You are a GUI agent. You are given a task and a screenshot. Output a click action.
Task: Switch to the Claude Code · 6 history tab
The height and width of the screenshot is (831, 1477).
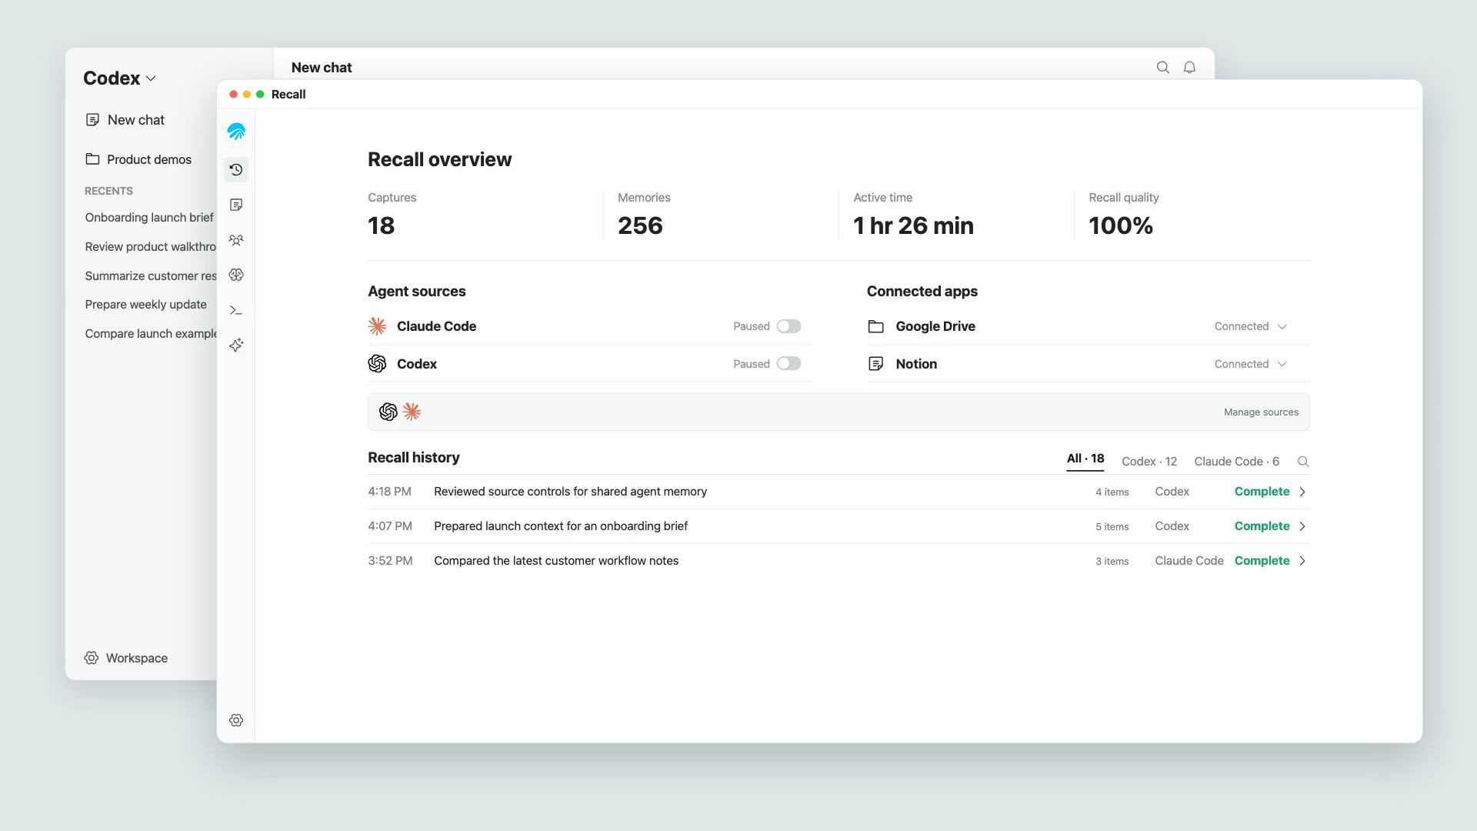tap(1237, 462)
